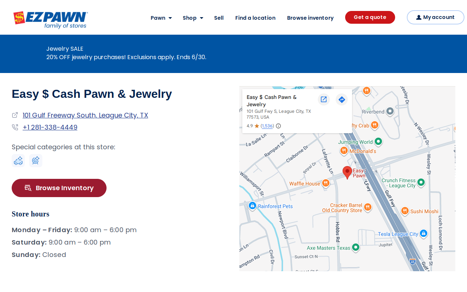Open the Sell page

[219, 18]
